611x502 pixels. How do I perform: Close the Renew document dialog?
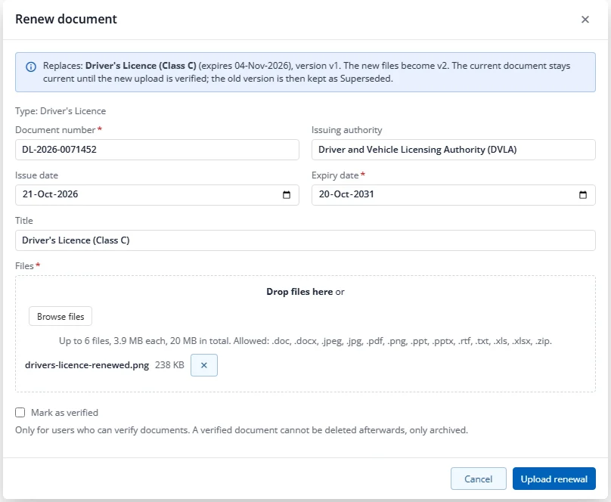tap(585, 20)
